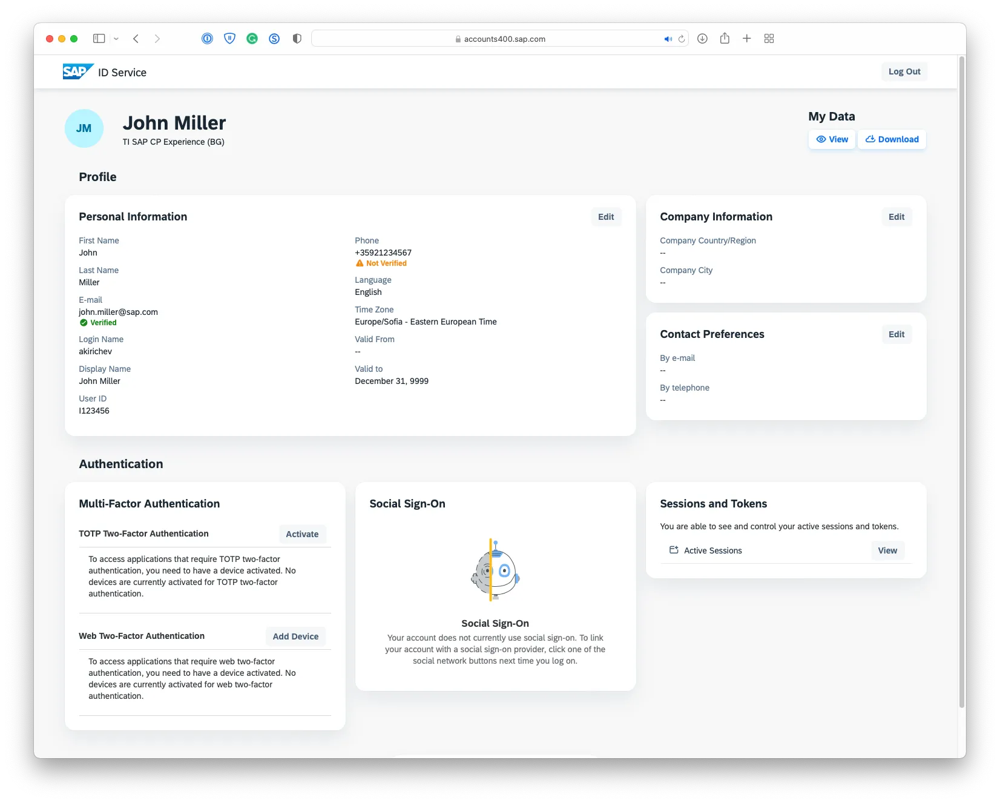
Task: Click the JM profile avatar
Action: pos(84,128)
